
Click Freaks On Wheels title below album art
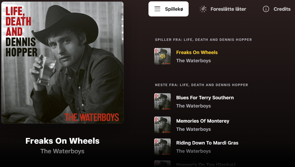pyautogui.click(x=62, y=141)
